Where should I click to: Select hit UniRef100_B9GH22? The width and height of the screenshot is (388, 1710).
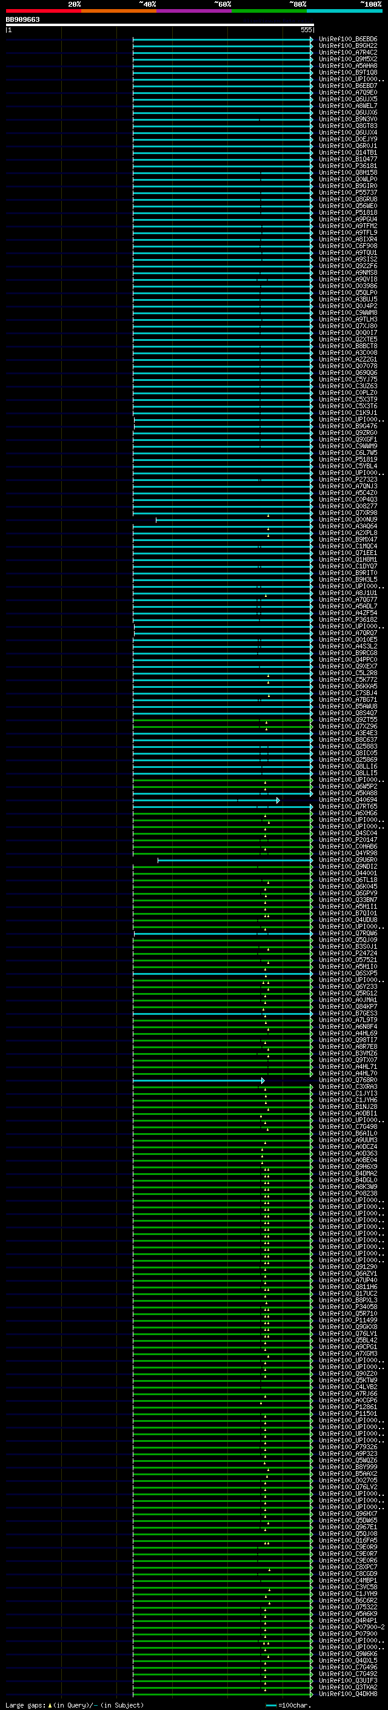(x=348, y=46)
